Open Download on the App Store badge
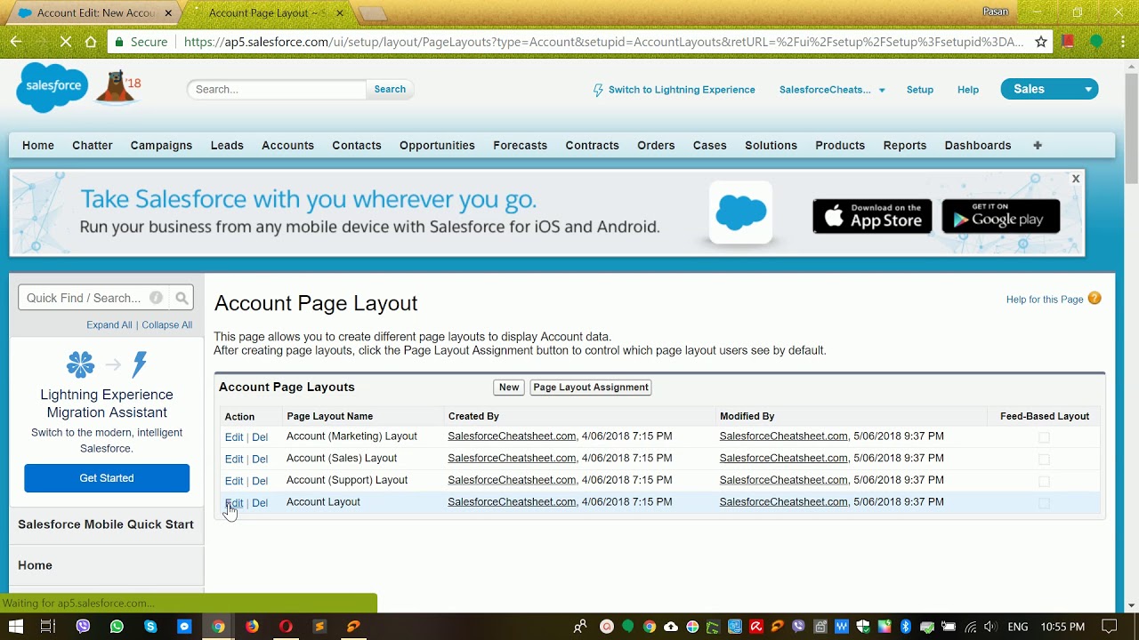 coord(872,216)
